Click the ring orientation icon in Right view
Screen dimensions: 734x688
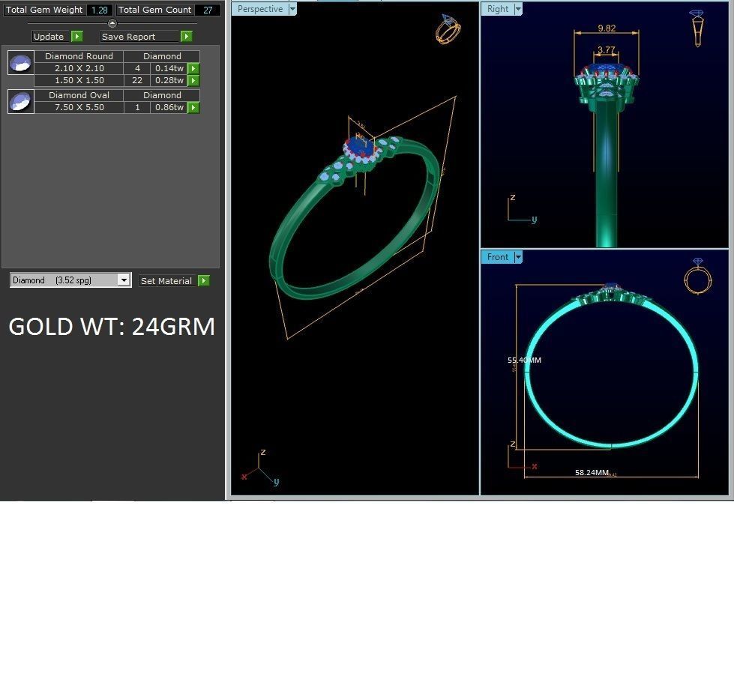pos(697,28)
